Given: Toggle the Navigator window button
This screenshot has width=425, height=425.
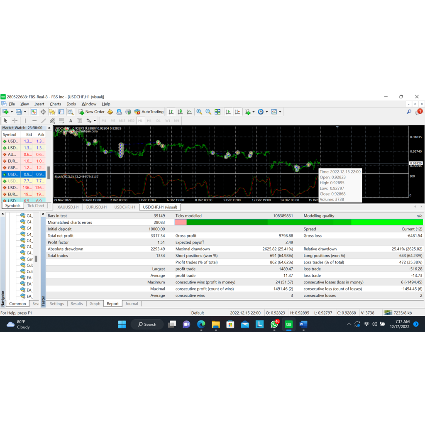Looking at the screenshot, I should pos(52,112).
